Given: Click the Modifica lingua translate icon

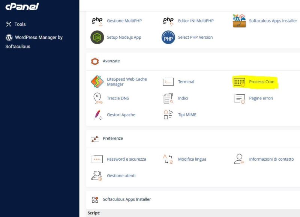Looking at the screenshot, I should coord(168,159).
